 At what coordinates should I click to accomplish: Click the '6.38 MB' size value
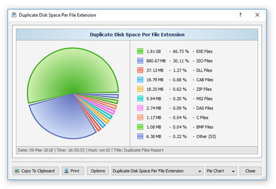coord(154,136)
